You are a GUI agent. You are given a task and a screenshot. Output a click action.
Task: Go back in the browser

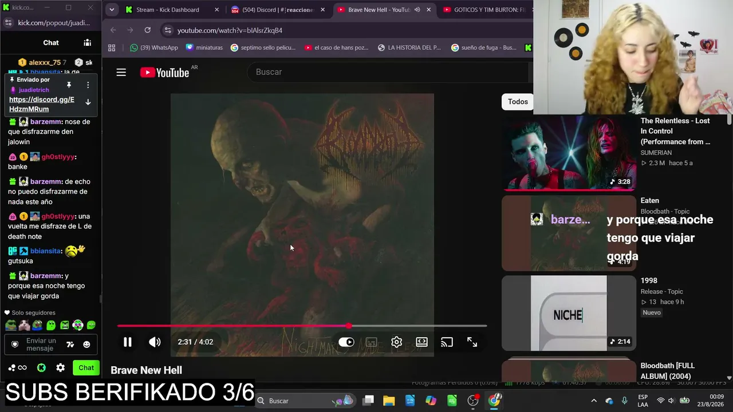point(113,30)
